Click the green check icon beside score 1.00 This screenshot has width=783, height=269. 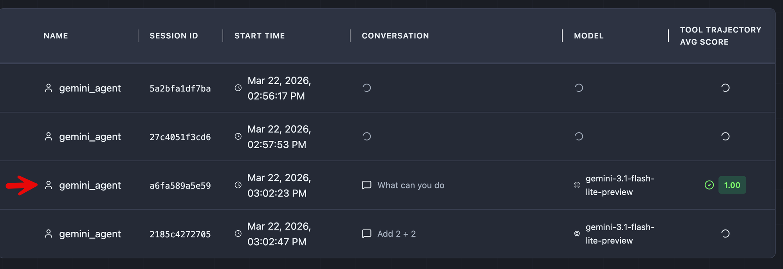pos(709,185)
